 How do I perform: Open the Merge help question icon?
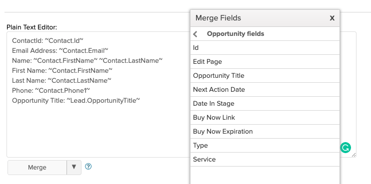(x=88, y=167)
